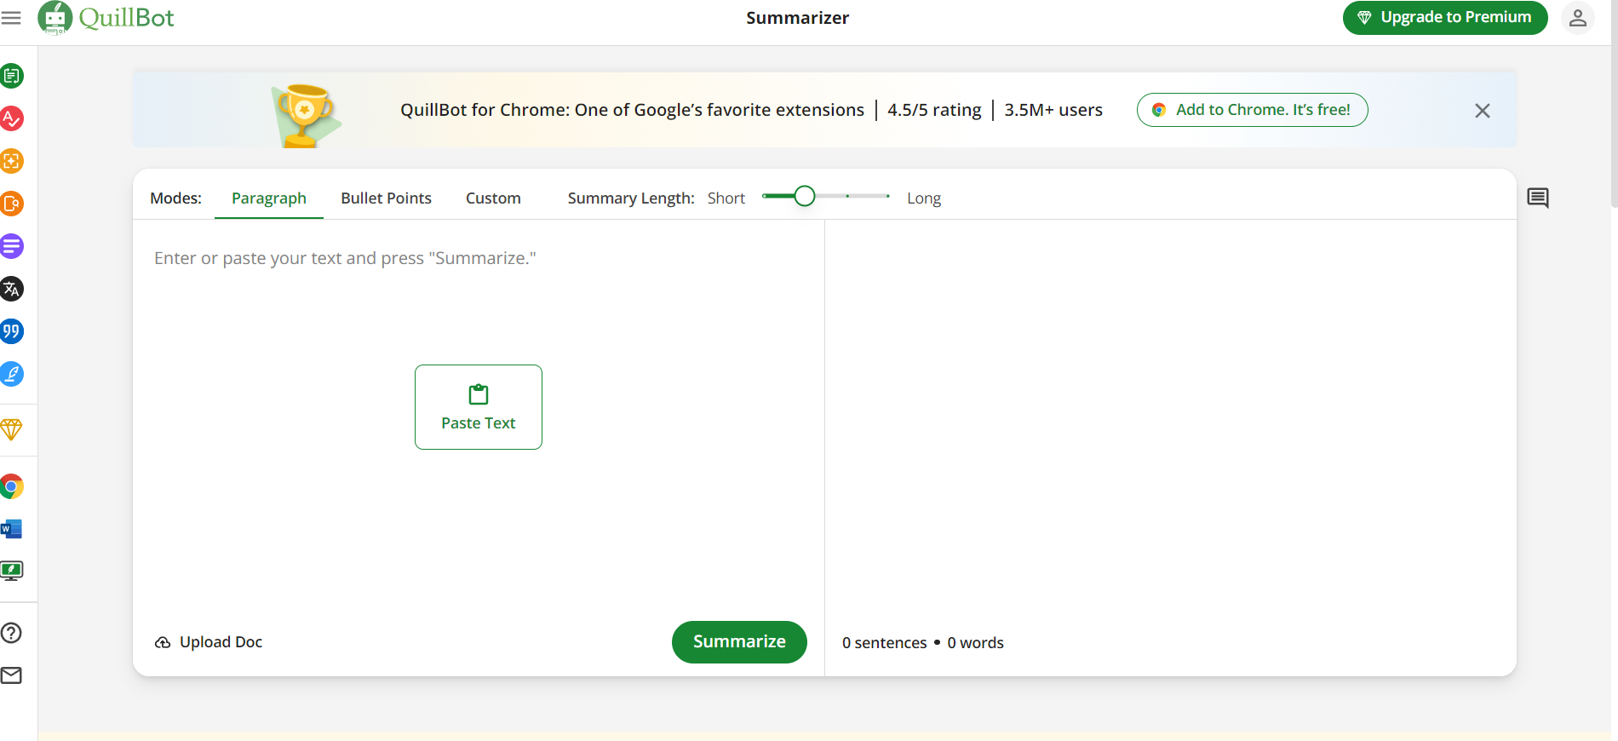Image resolution: width=1618 pixels, height=741 pixels.
Task: Open the Citation Generator quote icon
Action: 11,331
